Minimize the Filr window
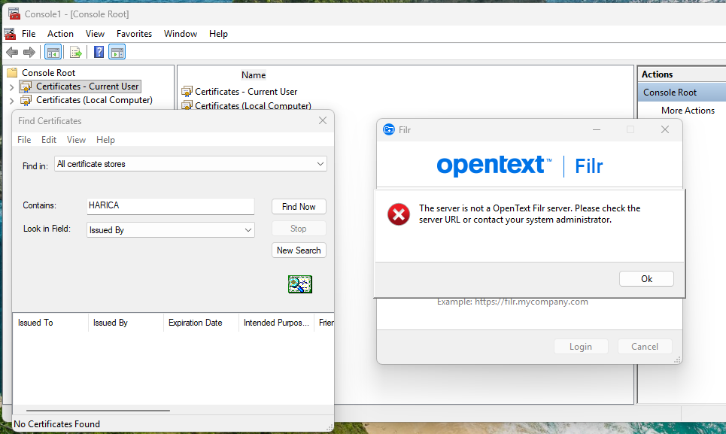 point(597,129)
